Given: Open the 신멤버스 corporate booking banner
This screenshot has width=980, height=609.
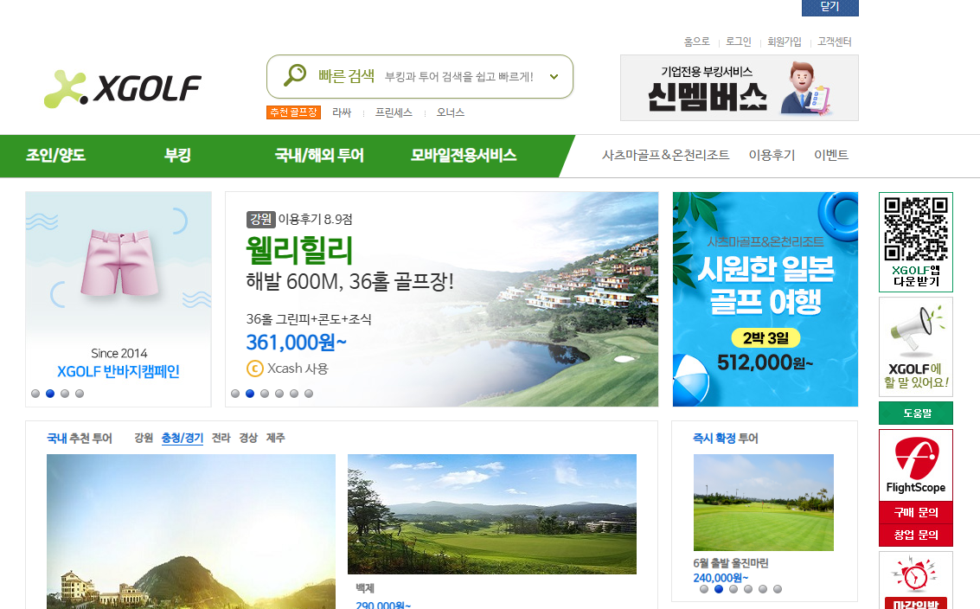Looking at the screenshot, I should coord(740,87).
